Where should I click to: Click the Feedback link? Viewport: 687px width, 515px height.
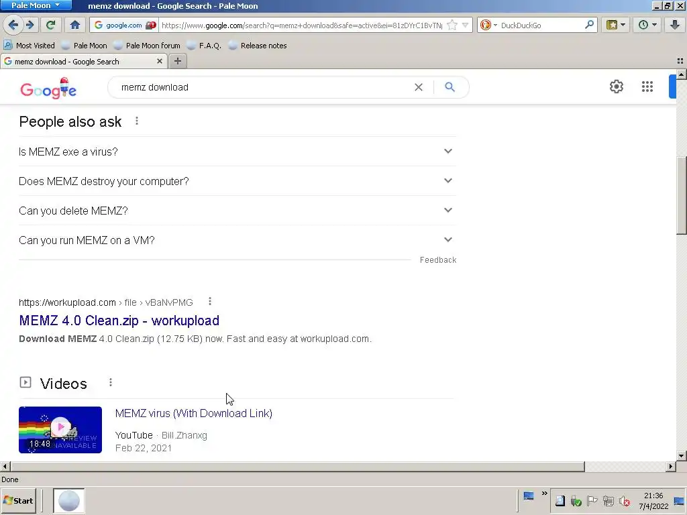click(x=437, y=260)
